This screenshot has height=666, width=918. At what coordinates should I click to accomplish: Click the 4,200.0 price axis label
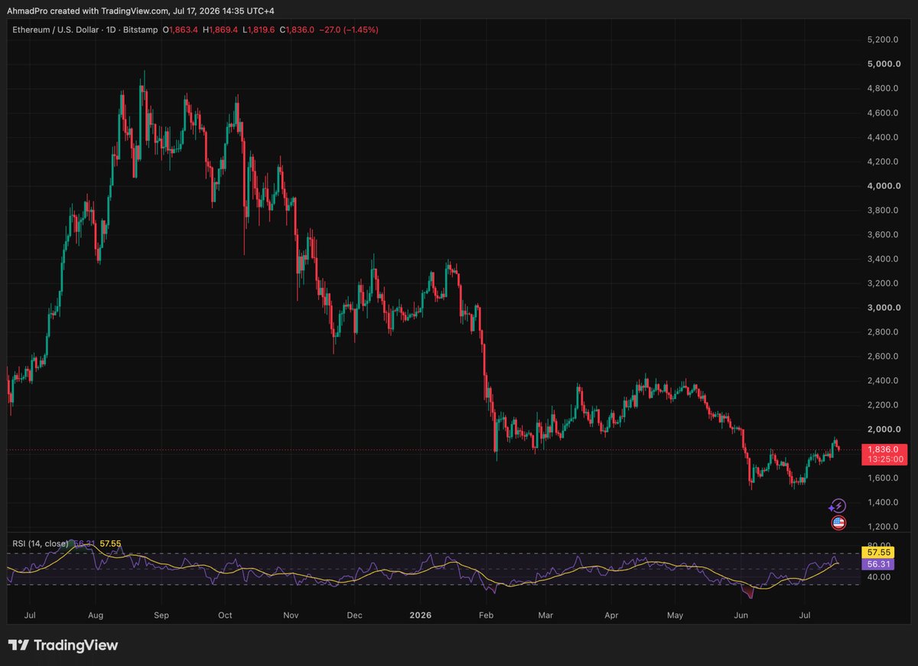[881, 162]
